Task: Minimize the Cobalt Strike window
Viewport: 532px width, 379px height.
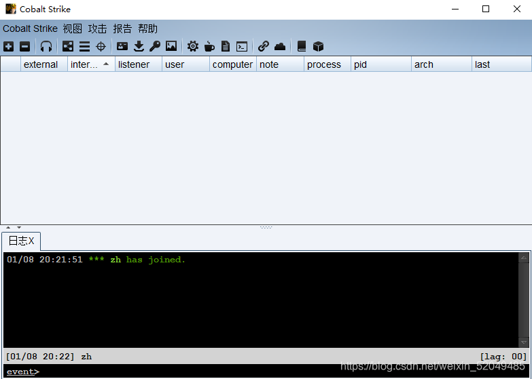Action: click(x=455, y=9)
